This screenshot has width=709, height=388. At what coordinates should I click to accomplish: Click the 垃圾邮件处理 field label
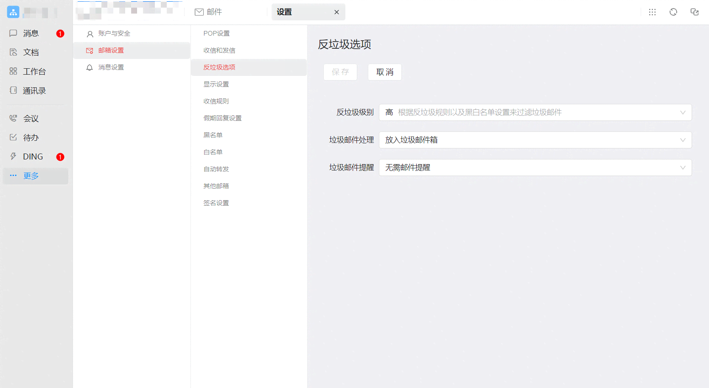point(352,140)
